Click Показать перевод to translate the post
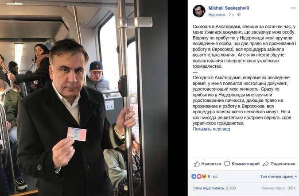 [211, 129]
